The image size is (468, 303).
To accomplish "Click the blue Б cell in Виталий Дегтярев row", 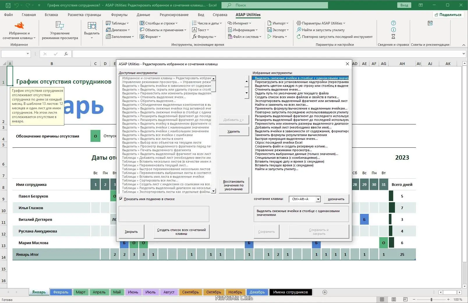I will [364, 219].
